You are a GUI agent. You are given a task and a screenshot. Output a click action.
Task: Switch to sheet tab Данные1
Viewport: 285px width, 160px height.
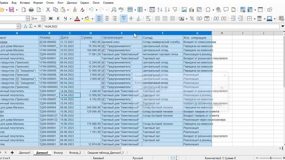25,153
